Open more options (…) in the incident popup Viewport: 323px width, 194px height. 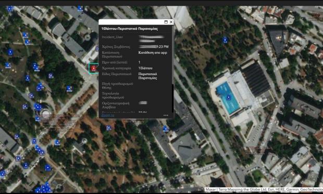coord(166,115)
